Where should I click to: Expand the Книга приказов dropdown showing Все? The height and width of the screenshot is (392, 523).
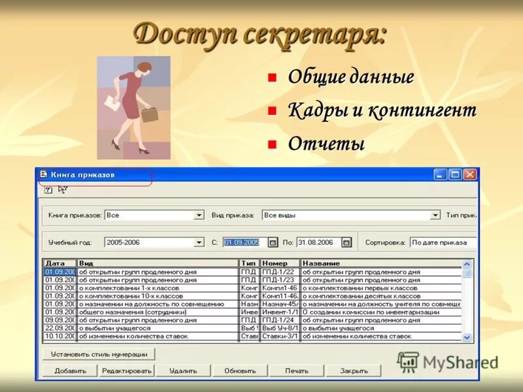[199, 216]
